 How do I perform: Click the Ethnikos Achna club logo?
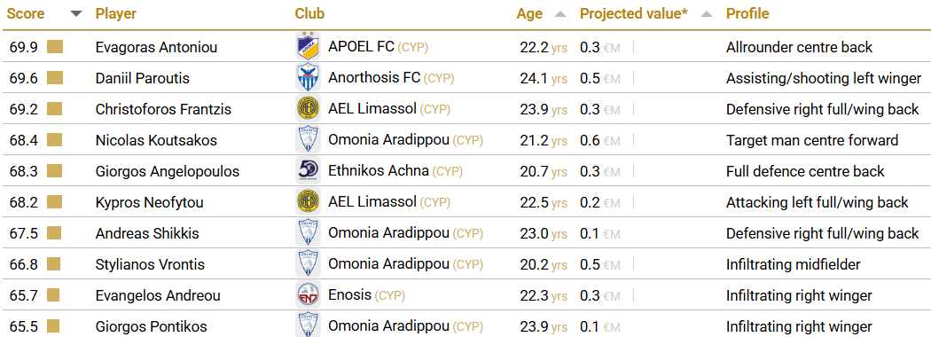[x=308, y=171]
